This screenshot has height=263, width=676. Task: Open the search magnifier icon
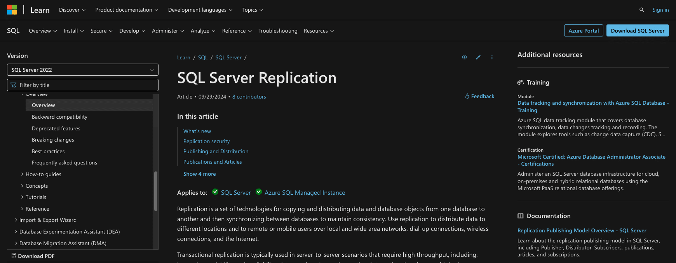641,10
